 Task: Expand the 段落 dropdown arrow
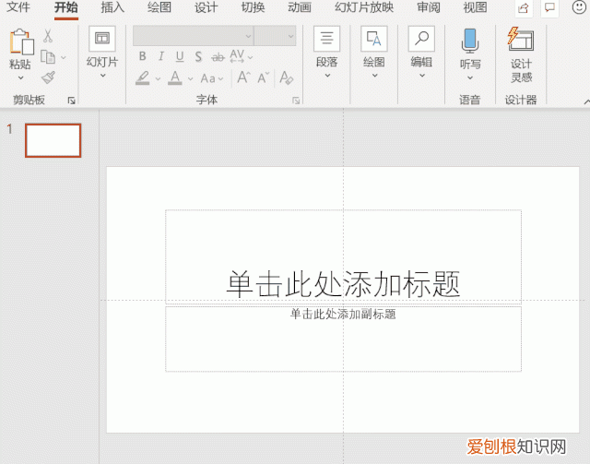[x=327, y=76]
